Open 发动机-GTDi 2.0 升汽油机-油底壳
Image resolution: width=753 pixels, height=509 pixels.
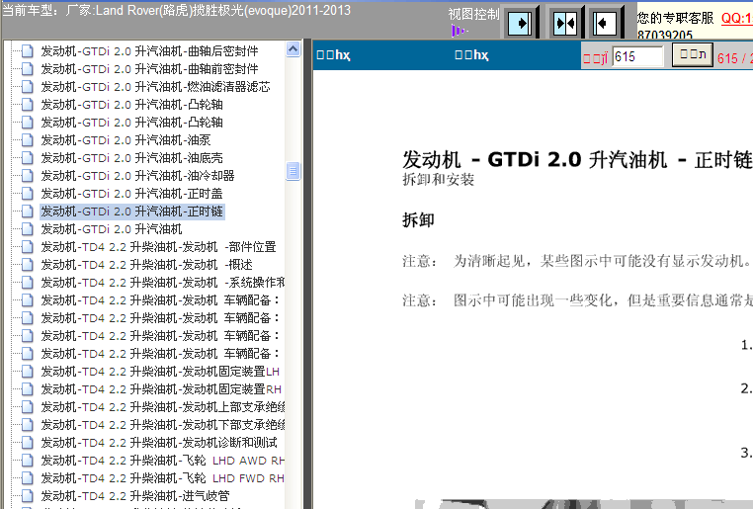131,157
